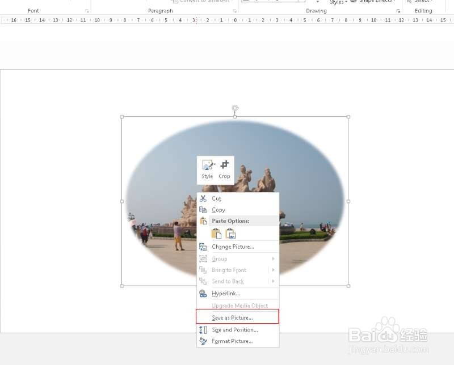Click the Cut scissors icon
Image resolution: width=454 pixels, height=365 pixels.
point(203,199)
